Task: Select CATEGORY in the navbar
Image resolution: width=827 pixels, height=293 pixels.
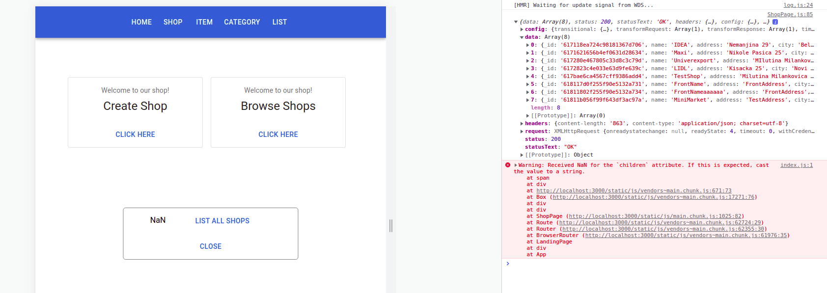Action: pos(242,22)
